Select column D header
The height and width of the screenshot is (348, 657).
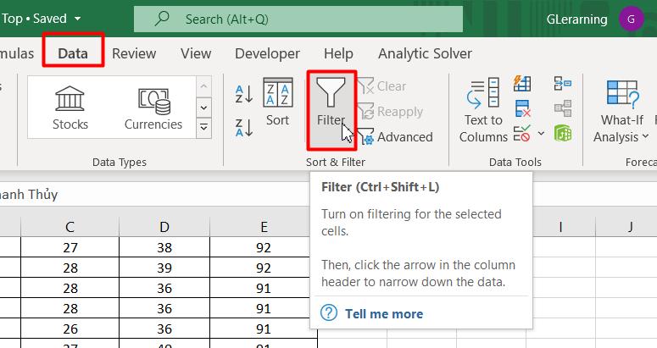[164, 227]
